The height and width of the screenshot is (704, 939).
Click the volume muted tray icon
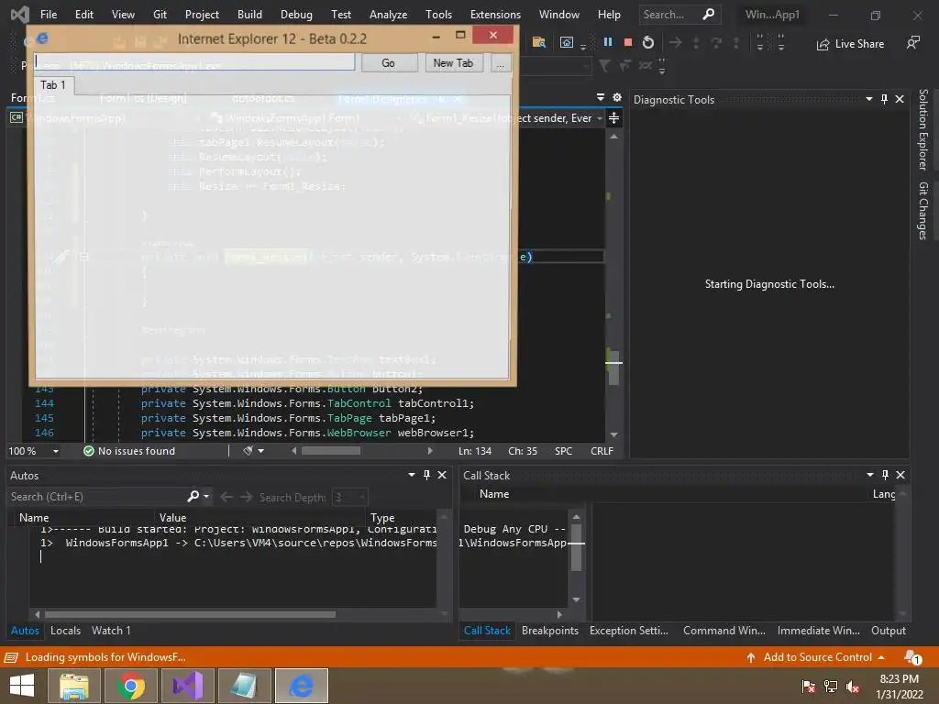coord(852,687)
